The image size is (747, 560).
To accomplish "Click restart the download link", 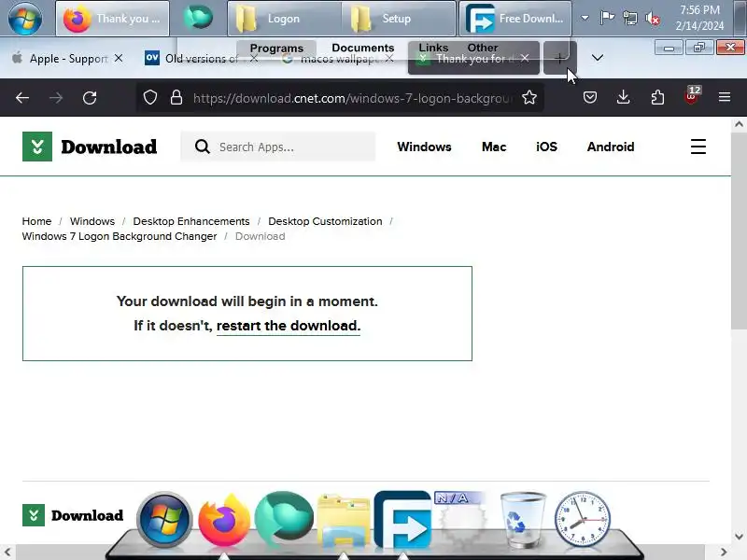I will 289,326.
